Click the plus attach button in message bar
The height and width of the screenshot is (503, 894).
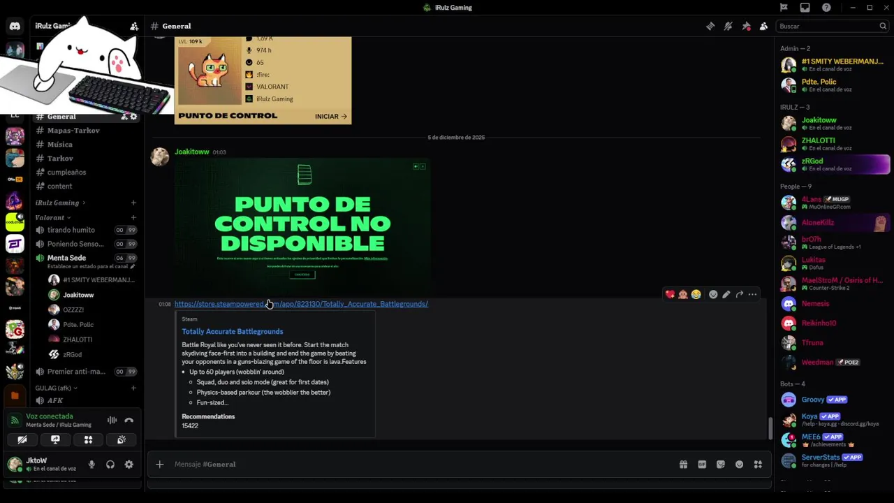point(159,465)
